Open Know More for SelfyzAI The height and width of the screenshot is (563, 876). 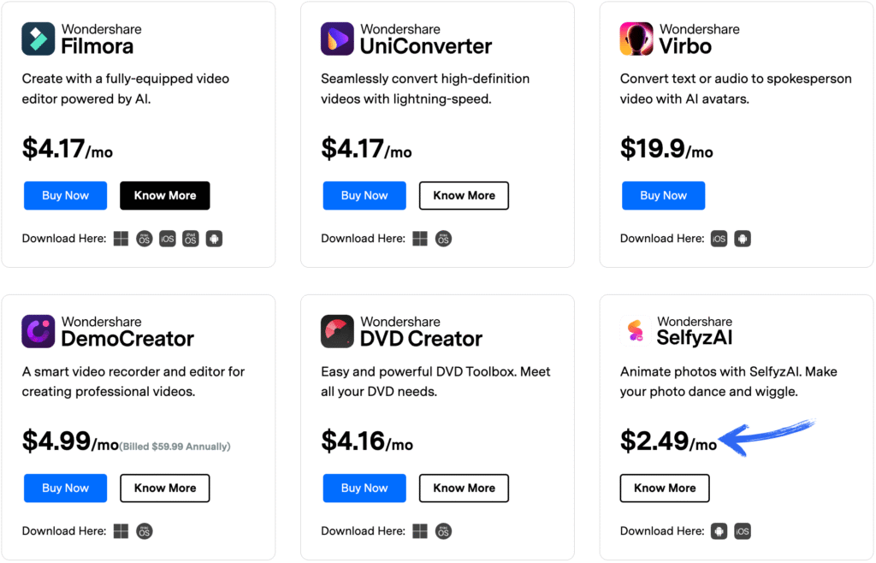click(x=665, y=489)
